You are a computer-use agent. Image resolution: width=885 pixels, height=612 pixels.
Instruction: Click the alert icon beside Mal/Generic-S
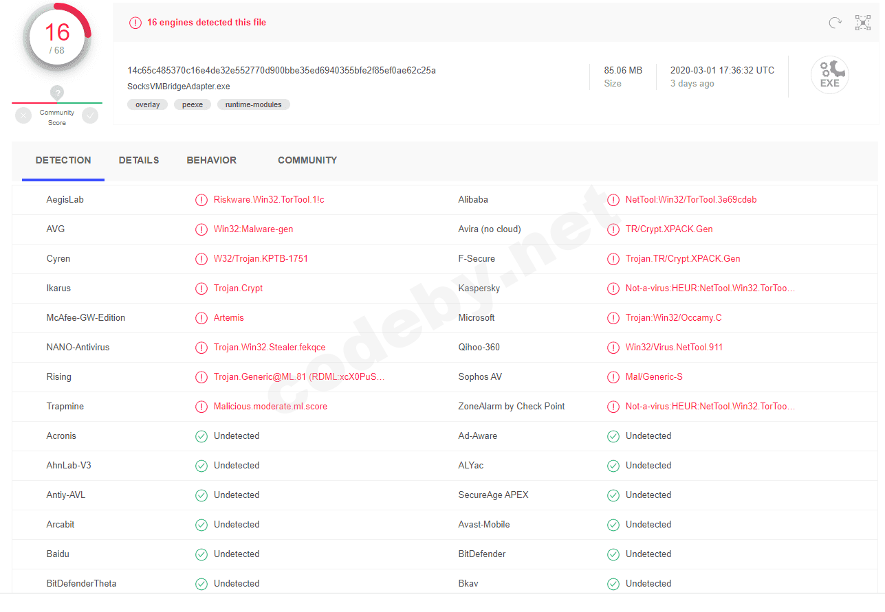(613, 377)
